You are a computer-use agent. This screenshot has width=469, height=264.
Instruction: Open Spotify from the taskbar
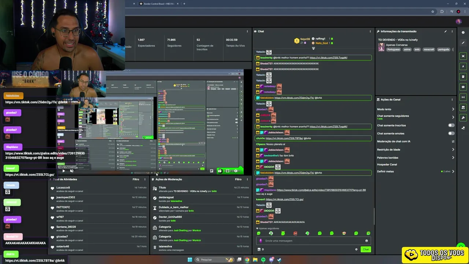click(x=263, y=260)
